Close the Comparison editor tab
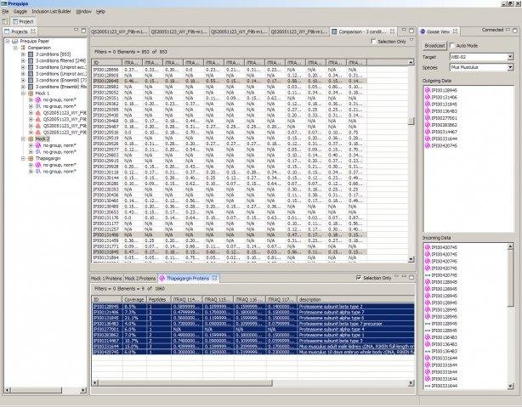522x407 pixels. 392,31
